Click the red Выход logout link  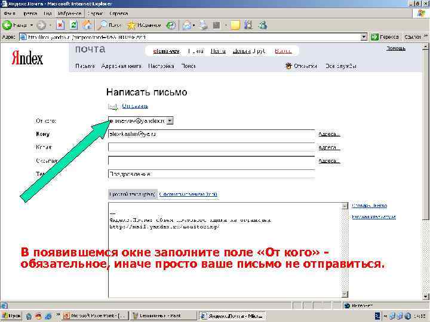283,51
